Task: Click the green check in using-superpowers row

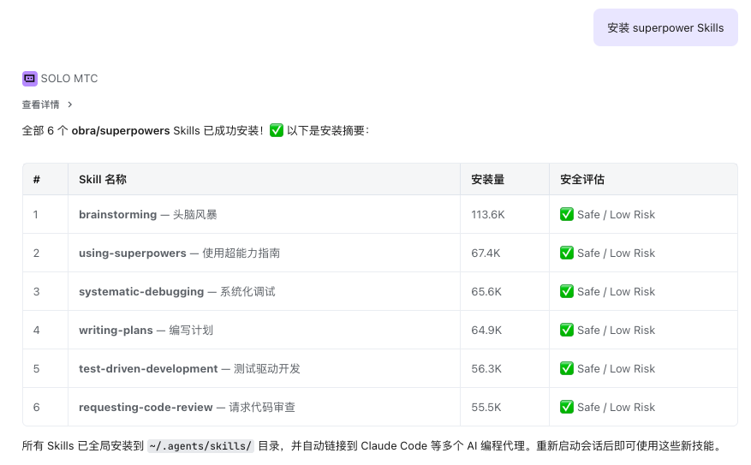Action: 567,253
